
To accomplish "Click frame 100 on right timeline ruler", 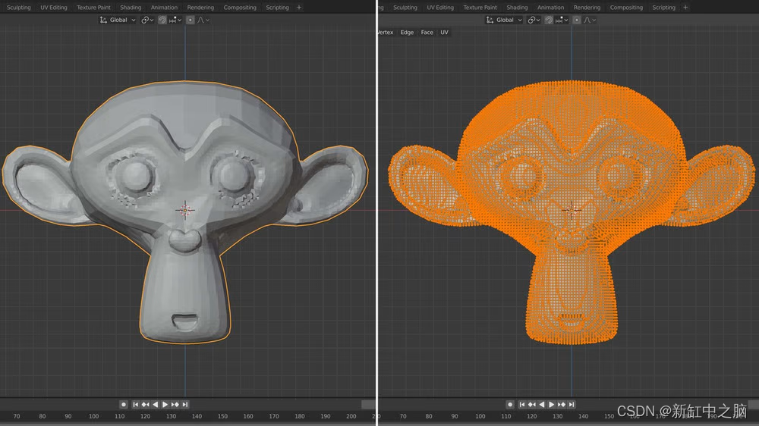I will 480,416.
